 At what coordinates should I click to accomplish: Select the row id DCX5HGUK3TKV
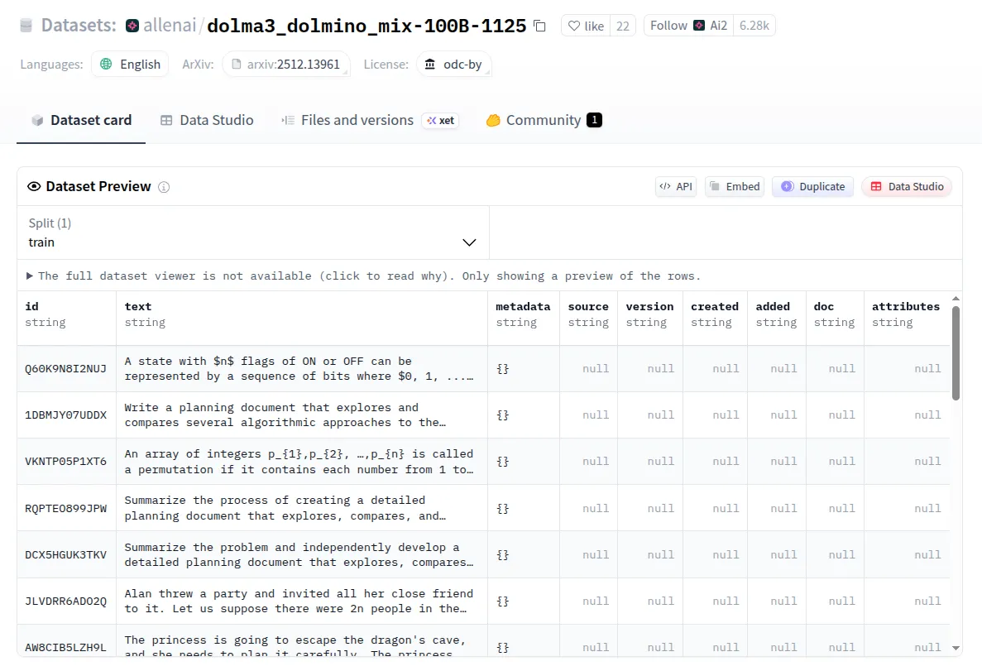pos(65,555)
